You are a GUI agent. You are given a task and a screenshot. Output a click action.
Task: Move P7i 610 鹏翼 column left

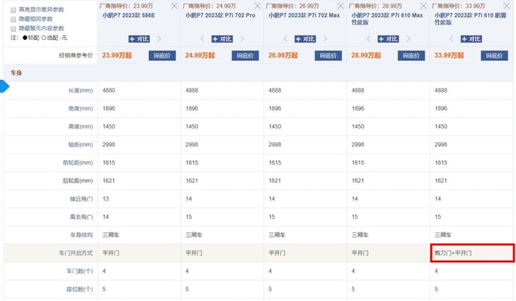coord(452,39)
